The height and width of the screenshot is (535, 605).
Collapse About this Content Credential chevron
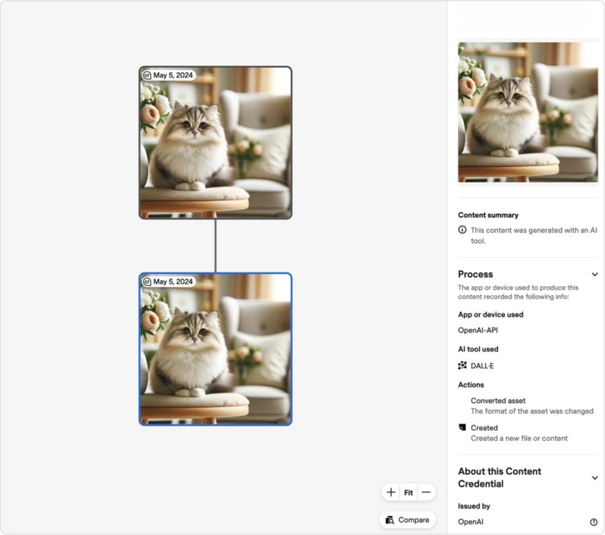(x=595, y=478)
